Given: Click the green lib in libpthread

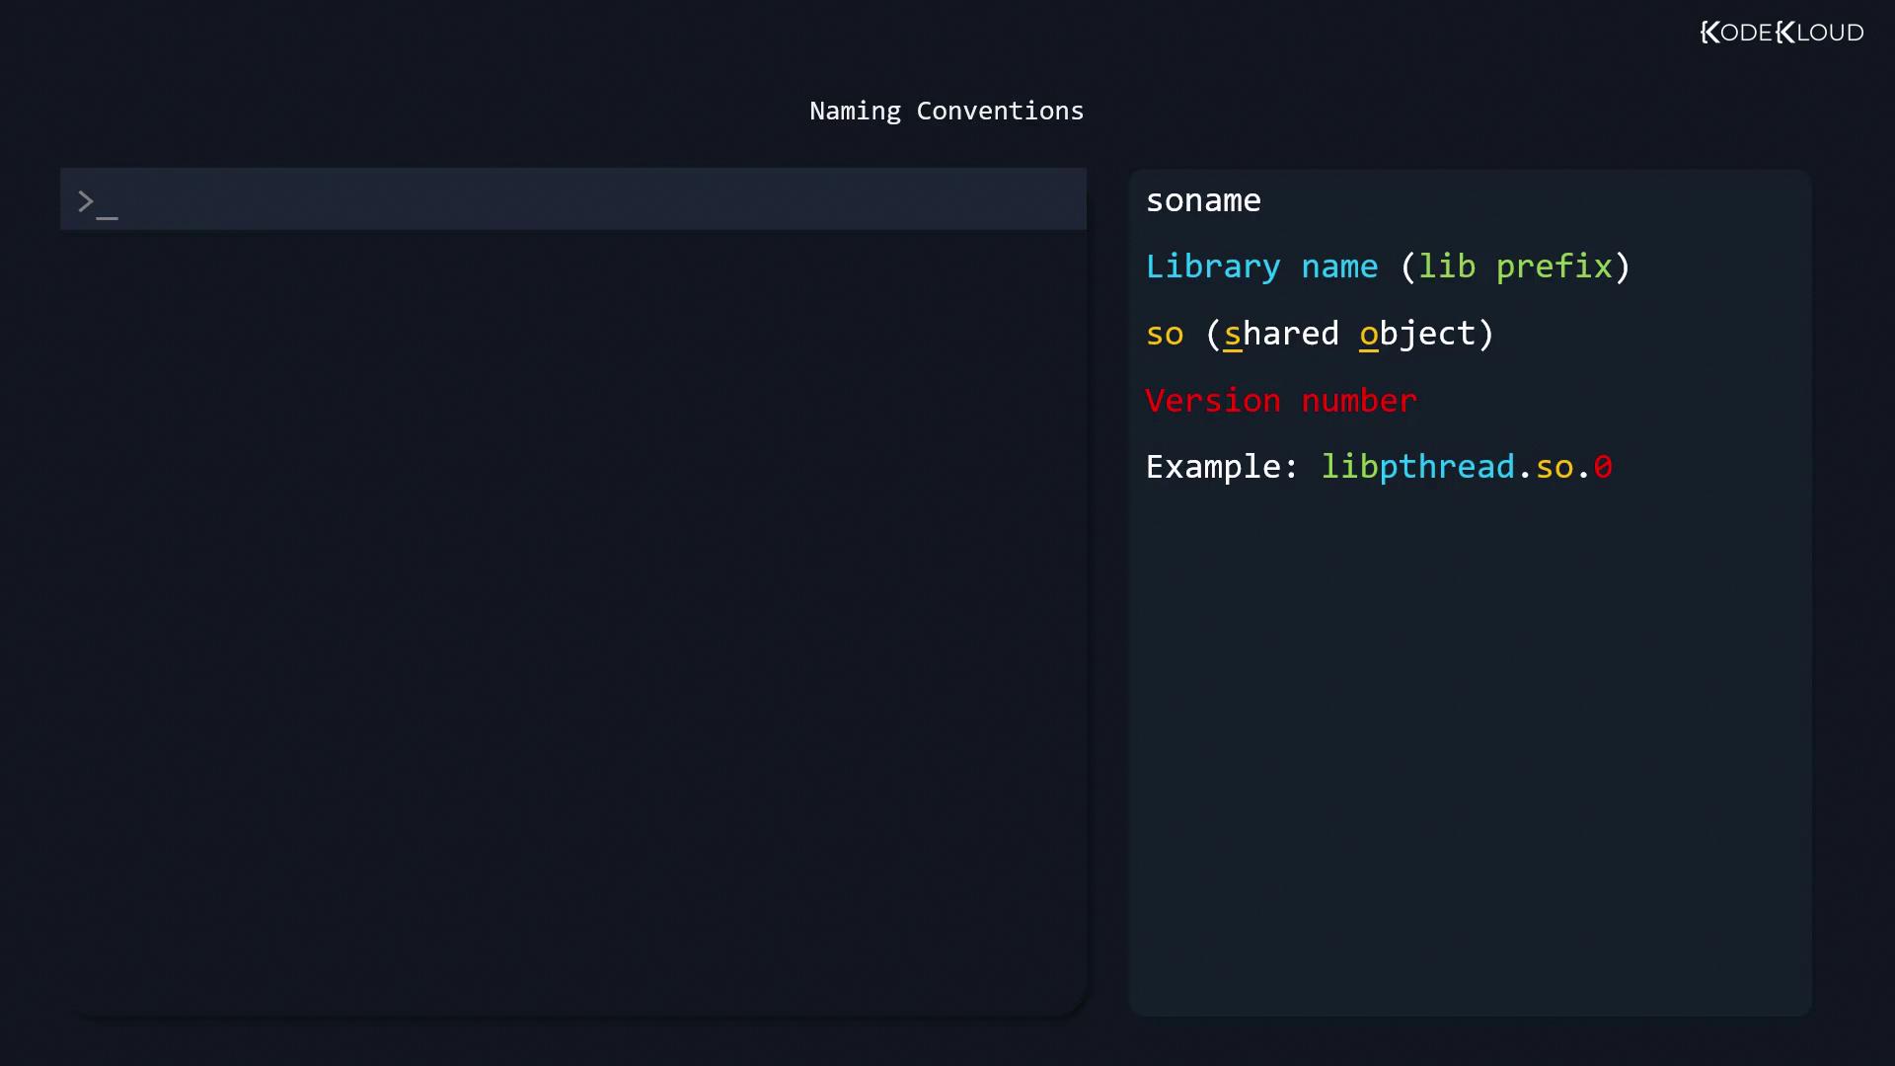Looking at the screenshot, I should click(x=1348, y=467).
